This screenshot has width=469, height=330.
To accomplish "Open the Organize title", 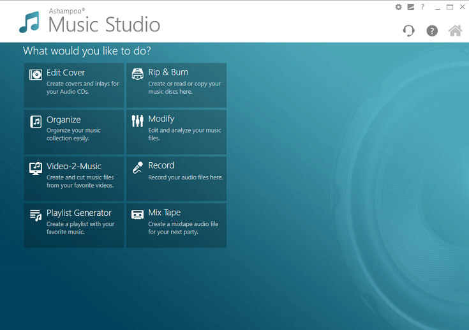I will pyautogui.click(x=63, y=119).
